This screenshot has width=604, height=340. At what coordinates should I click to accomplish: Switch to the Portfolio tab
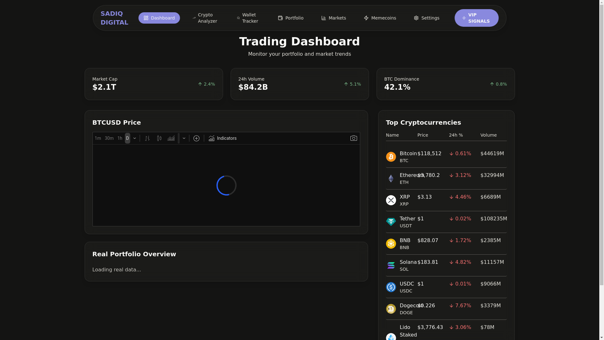(291, 18)
